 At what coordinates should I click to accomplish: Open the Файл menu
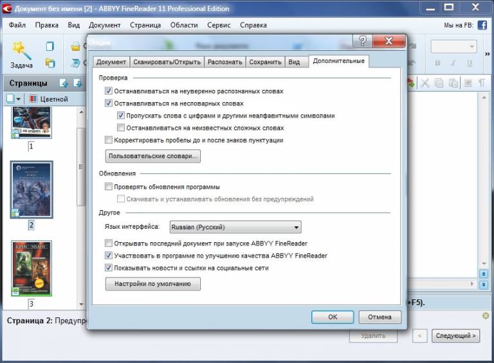(x=17, y=25)
